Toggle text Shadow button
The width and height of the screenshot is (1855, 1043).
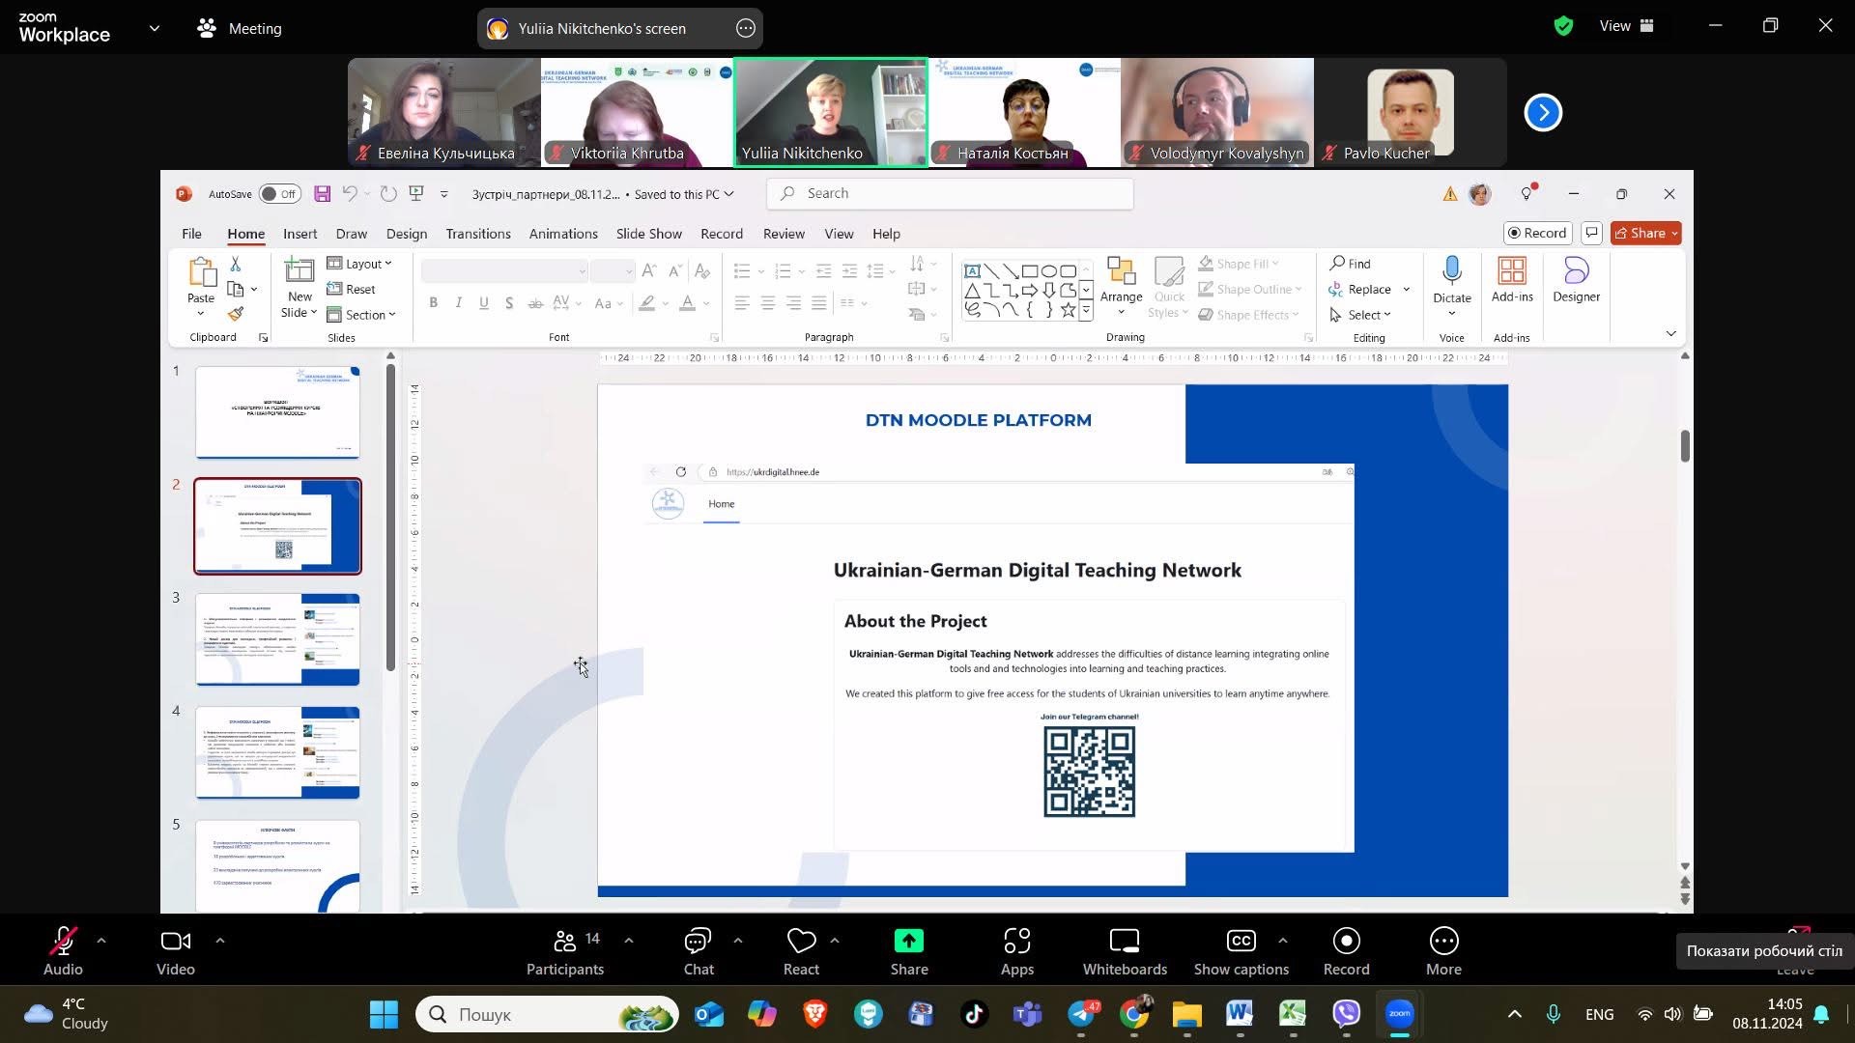pos(509,303)
